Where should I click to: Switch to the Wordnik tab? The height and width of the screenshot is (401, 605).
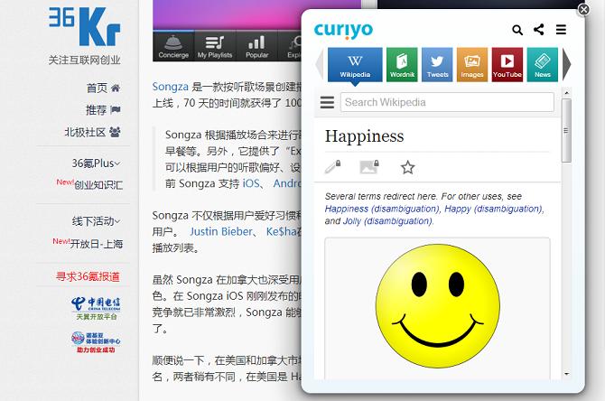coord(402,64)
